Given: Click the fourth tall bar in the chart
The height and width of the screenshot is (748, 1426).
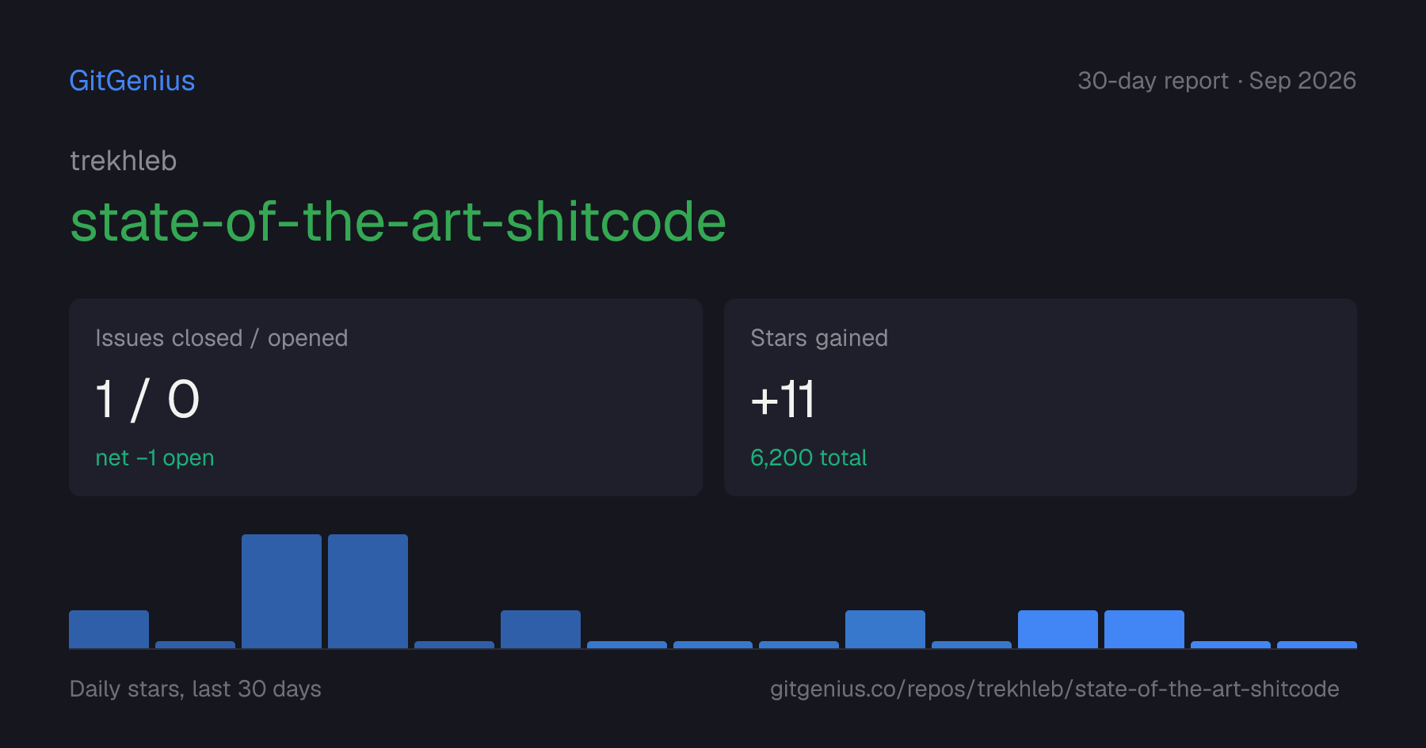Looking at the screenshot, I should point(368,591).
